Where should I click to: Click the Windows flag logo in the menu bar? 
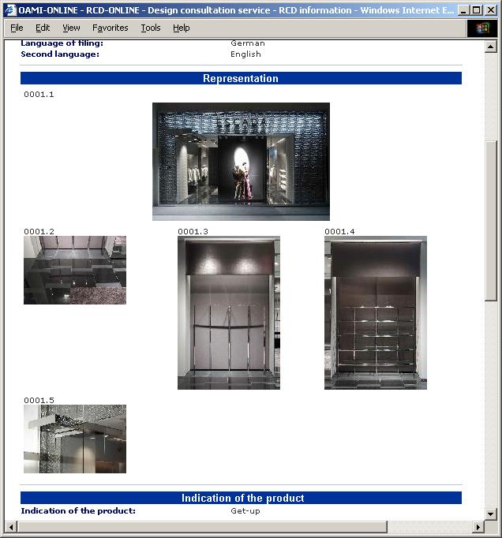coord(482,28)
